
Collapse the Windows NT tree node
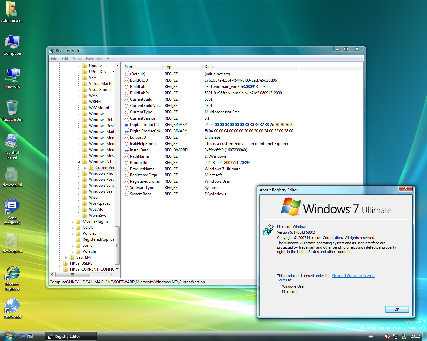(79, 162)
